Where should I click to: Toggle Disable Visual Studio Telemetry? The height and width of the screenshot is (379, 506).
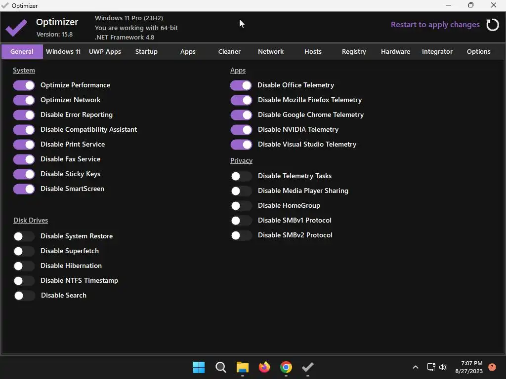[241, 145]
